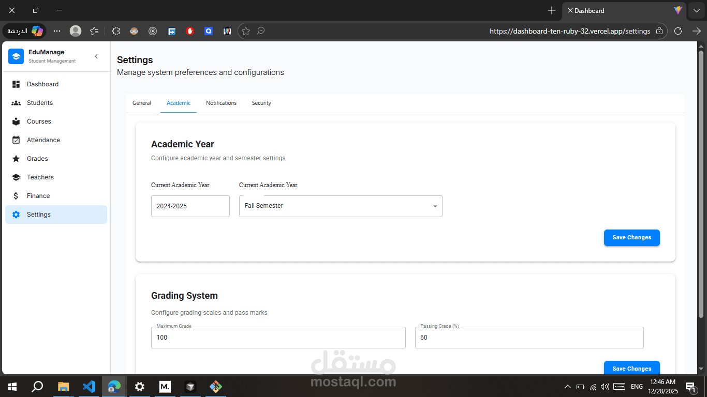Open the browser tab list chevron
707x397 pixels.
pos(697,10)
